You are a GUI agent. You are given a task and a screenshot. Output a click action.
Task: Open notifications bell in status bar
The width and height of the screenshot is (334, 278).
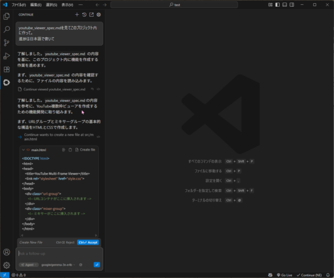pyautogui.click(x=328, y=275)
